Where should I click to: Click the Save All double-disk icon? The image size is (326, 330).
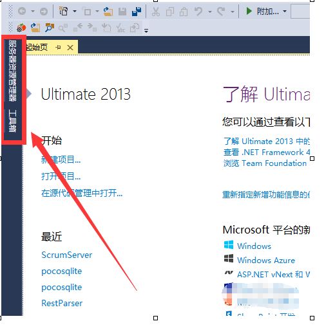(x=137, y=12)
